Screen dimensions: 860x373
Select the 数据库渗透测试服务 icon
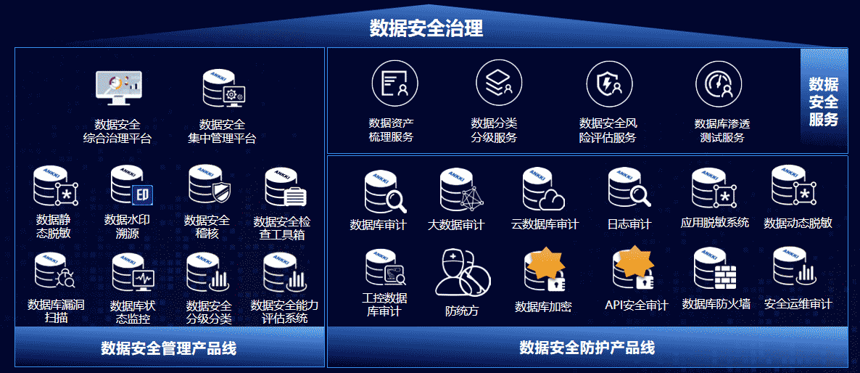(x=718, y=83)
